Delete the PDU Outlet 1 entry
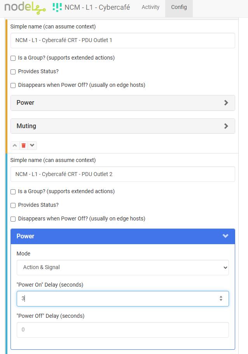 pyautogui.click(x=24, y=145)
